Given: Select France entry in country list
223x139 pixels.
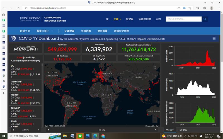Looking at the screenshot, I should [x=25, y=99].
